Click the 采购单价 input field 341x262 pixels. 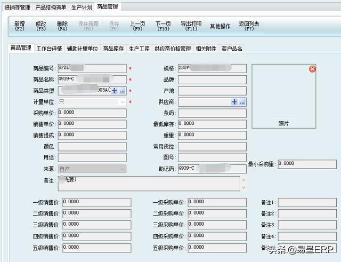[x=92, y=113]
